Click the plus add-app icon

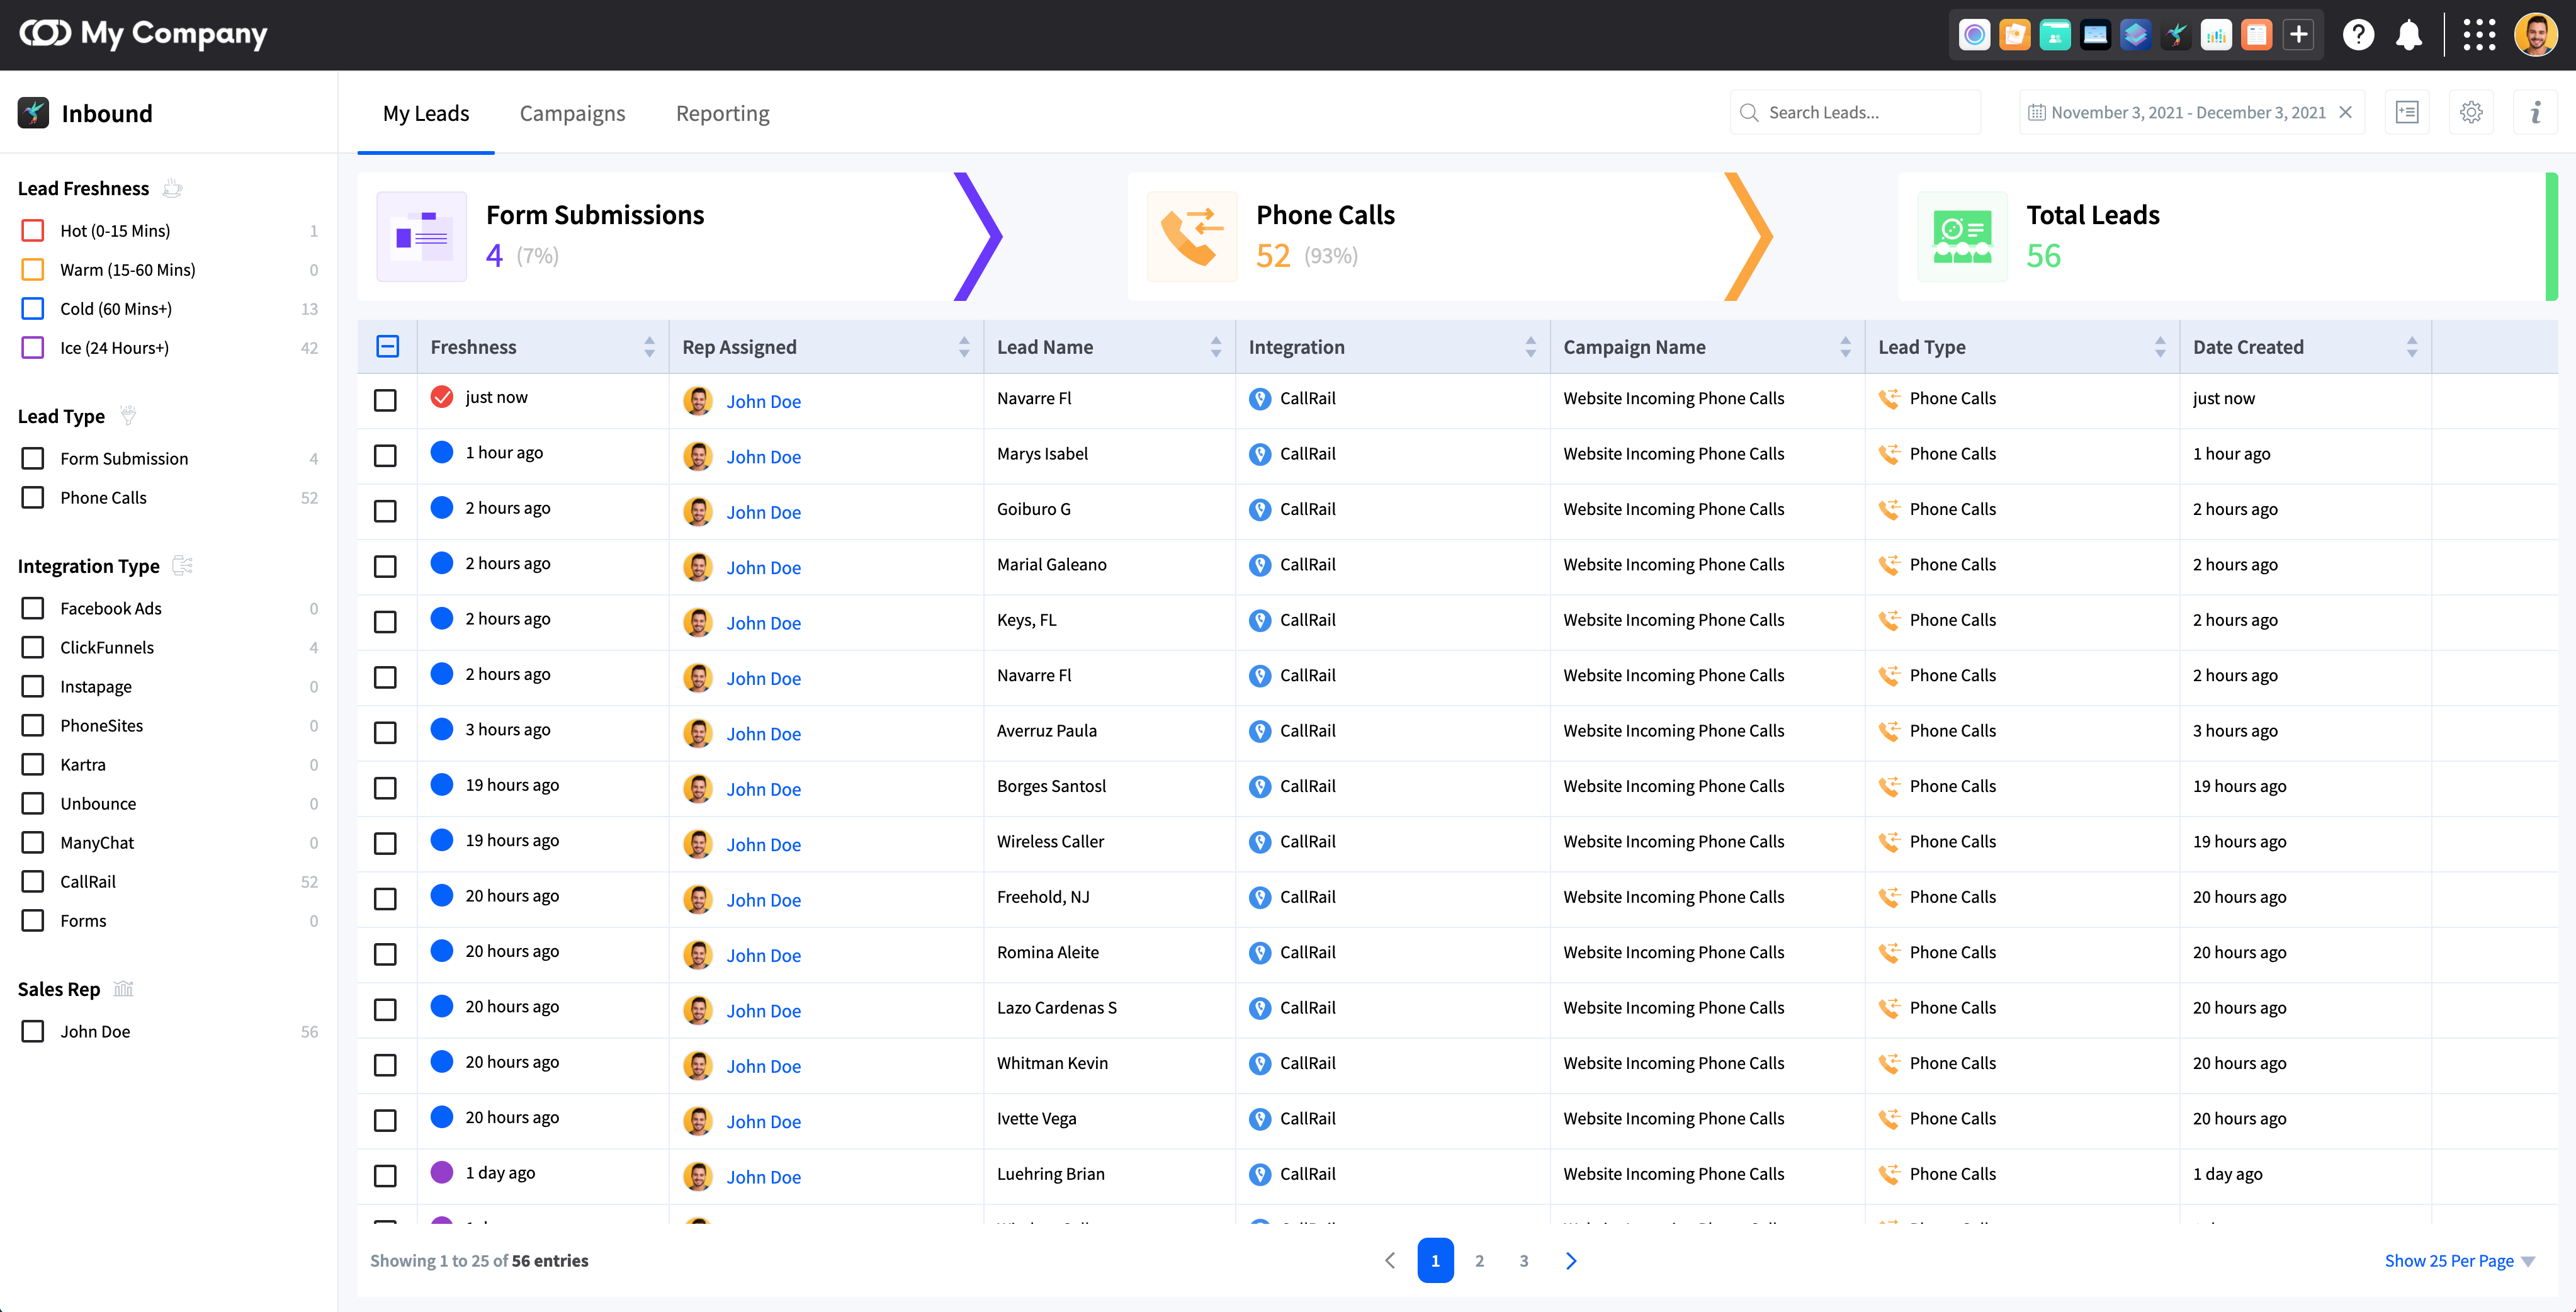pyautogui.click(x=2299, y=35)
